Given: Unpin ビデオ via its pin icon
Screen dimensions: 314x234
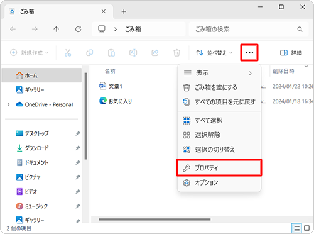Looking at the screenshot, I should [78, 191].
